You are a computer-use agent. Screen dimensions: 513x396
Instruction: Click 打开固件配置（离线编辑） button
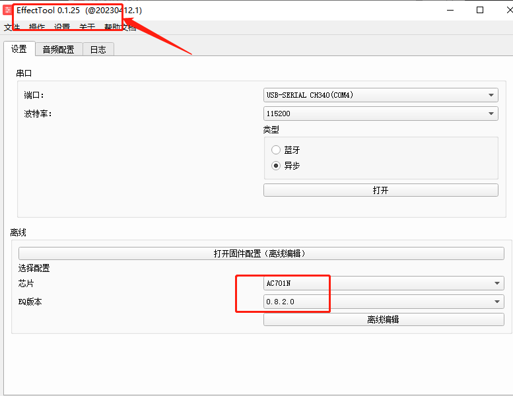[261, 253]
